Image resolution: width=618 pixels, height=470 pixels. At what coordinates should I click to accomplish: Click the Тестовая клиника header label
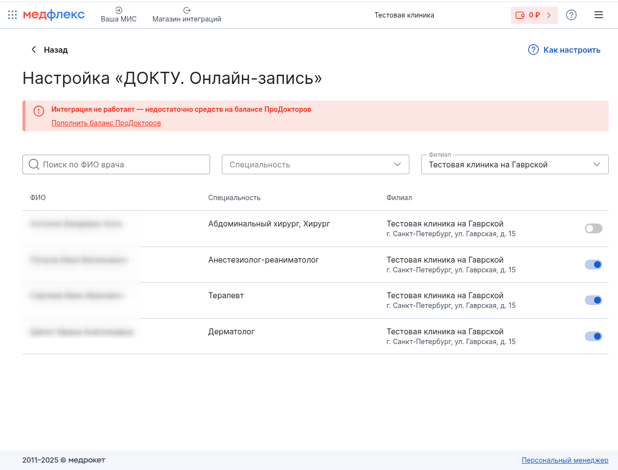click(405, 15)
